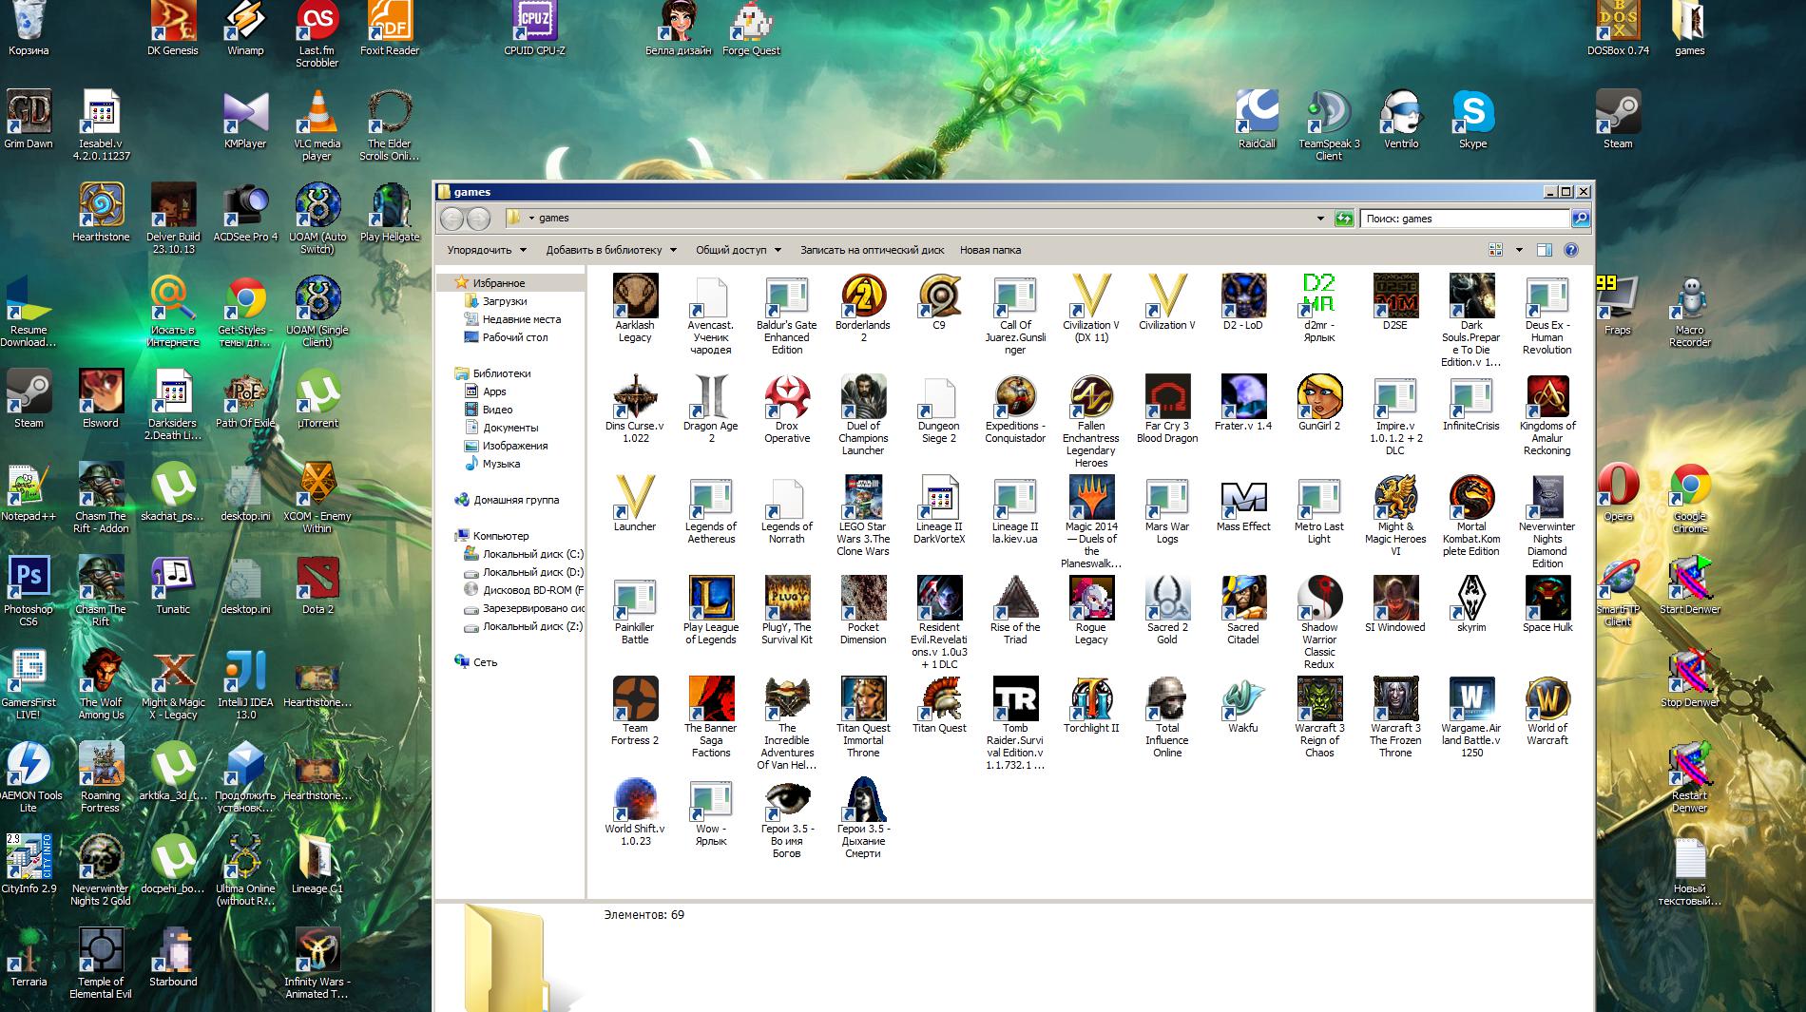
Task: Select Библиотеки in navigation pane
Action: point(502,373)
